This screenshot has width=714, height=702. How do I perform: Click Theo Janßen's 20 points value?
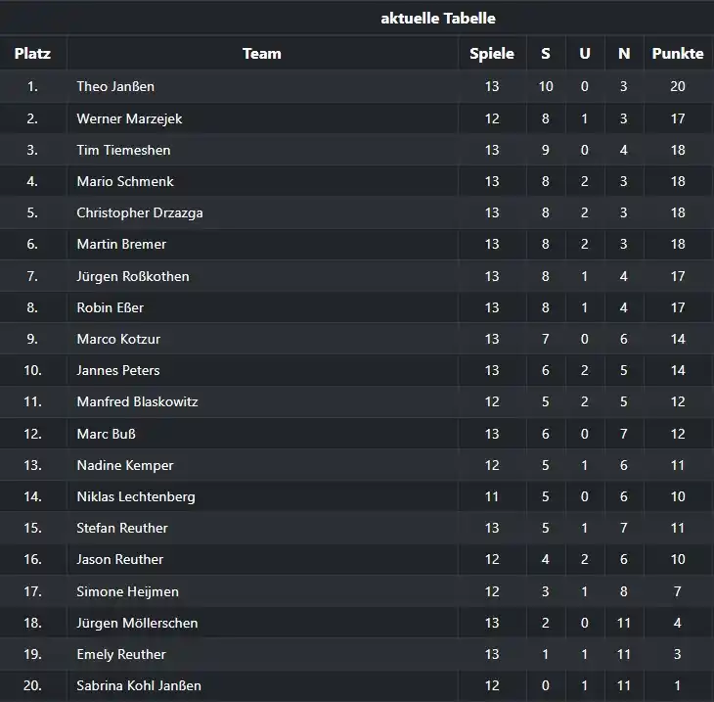pos(678,86)
